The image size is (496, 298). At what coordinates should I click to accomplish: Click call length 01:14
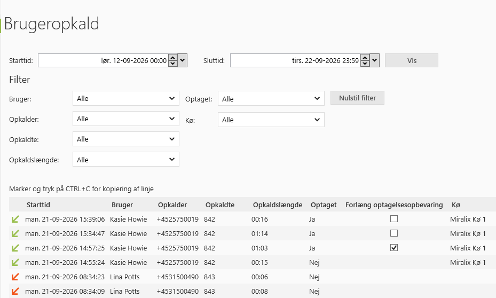tap(259, 234)
